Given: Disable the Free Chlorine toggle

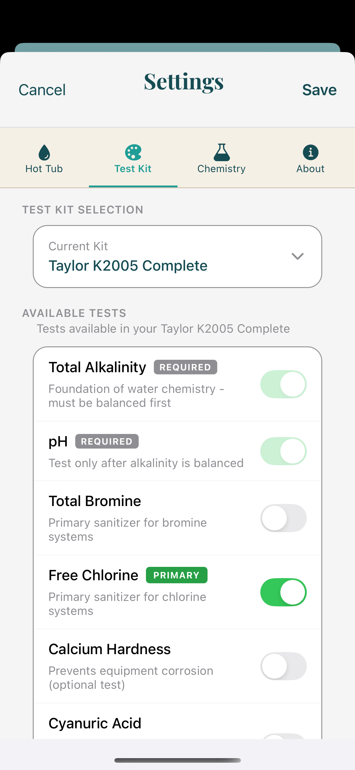Looking at the screenshot, I should tap(283, 592).
